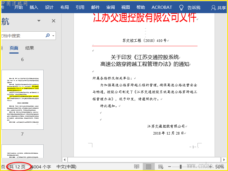Click title line 关于印发《江苏交通控股系统
Viewport: 228px width, 171px height.
[145, 57]
